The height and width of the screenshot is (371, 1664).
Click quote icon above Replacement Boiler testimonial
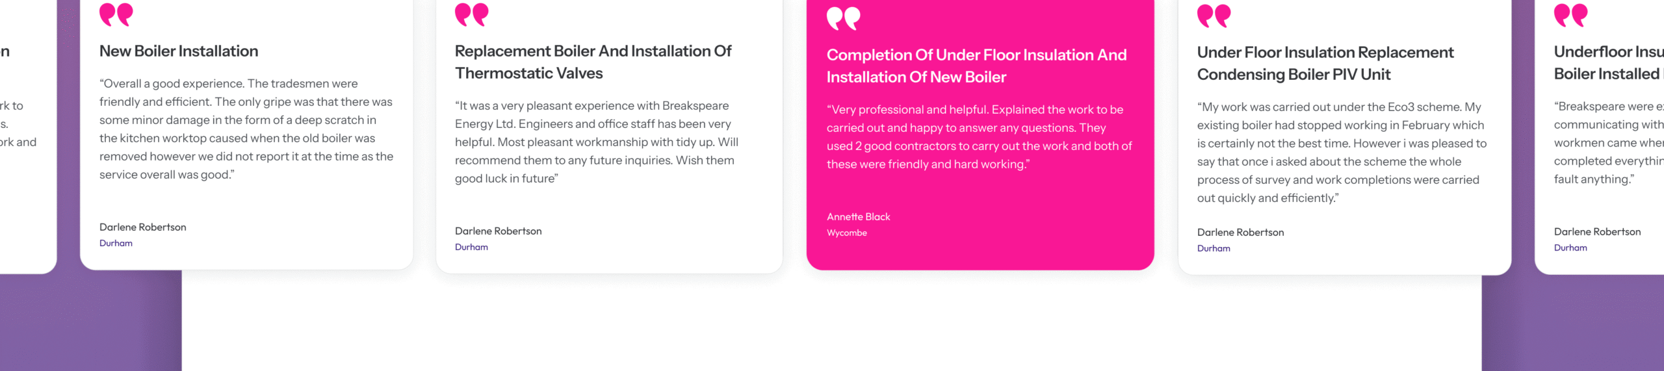click(471, 14)
